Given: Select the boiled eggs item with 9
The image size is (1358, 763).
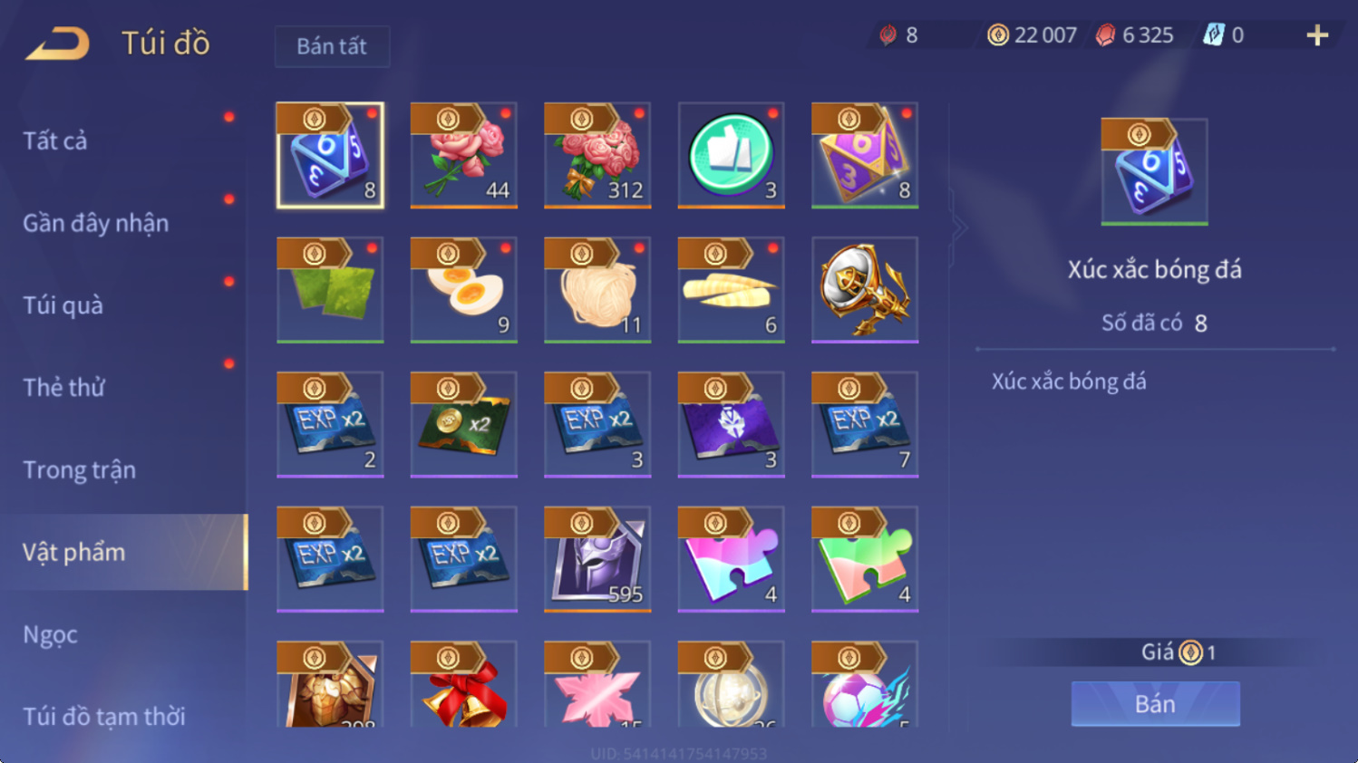Looking at the screenshot, I should 463,290.
